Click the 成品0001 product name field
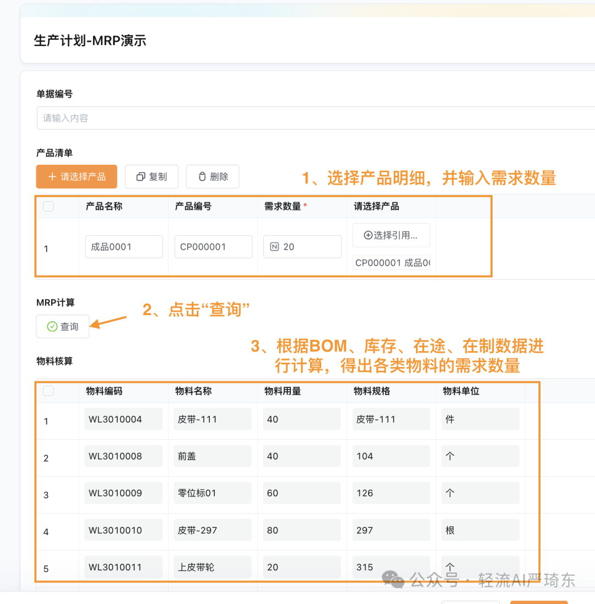Viewport: 595px width, 604px height. [x=123, y=246]
